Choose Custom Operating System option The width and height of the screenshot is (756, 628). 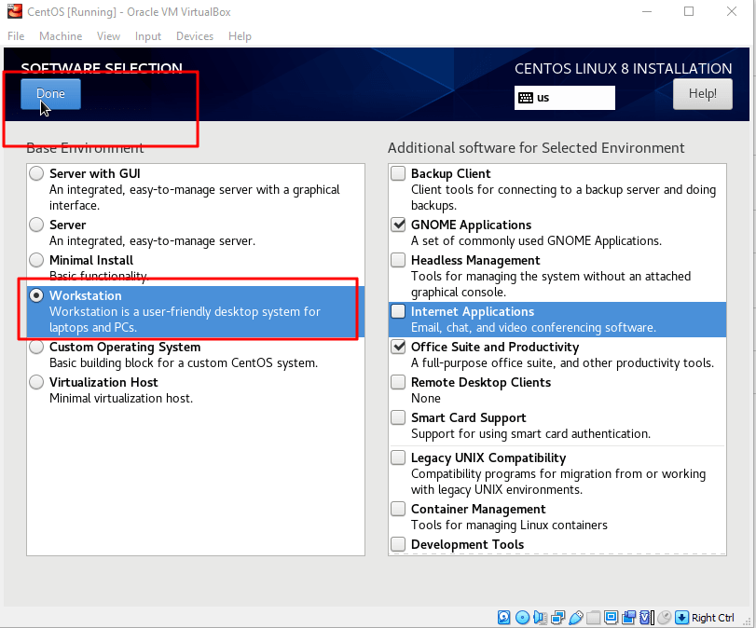click(36, 347)
